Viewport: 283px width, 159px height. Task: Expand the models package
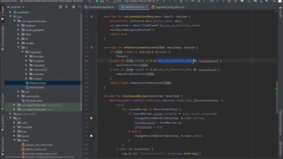[x=18, y=43]
